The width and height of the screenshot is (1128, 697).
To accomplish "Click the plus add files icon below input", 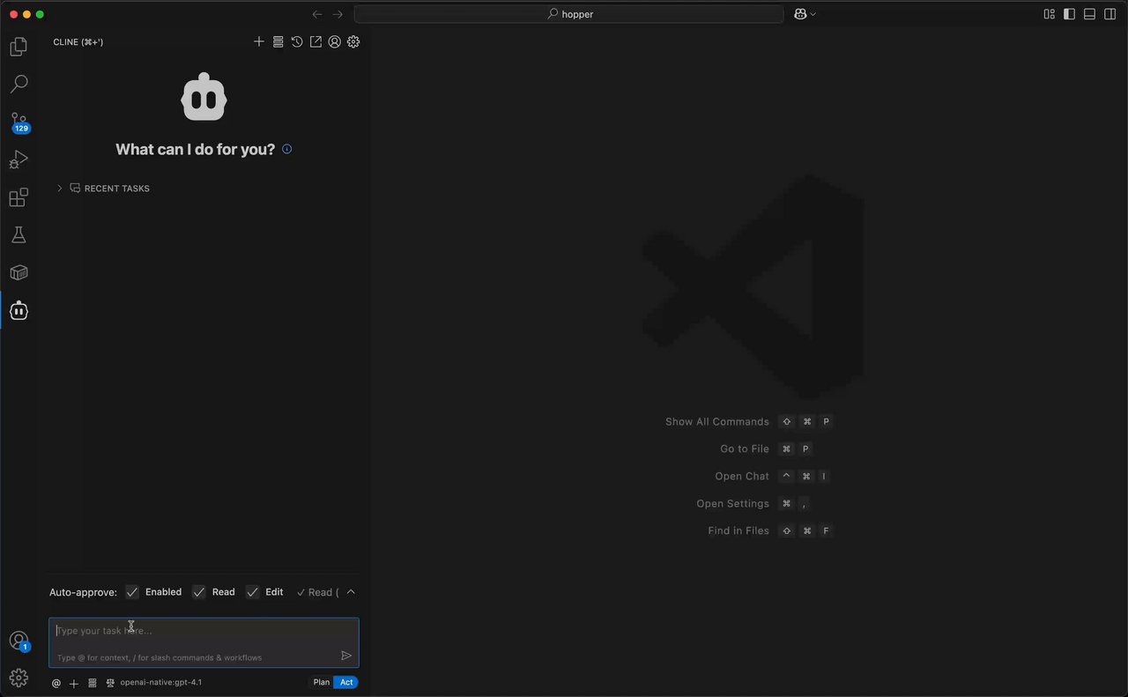I will coord(74,683).
